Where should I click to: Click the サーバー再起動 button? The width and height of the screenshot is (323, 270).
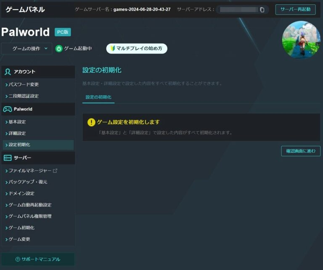295,10
